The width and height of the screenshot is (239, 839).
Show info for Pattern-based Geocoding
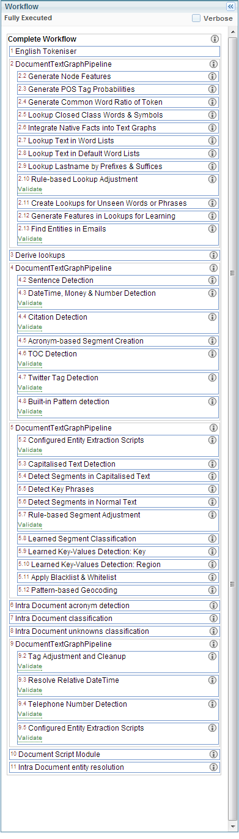click(213, 590)
